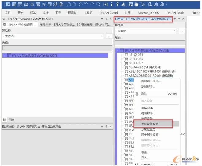The image size is (202, 166).
Task: Click the ... filter button in 材料表 panel
Action: (x=182, y=31)
